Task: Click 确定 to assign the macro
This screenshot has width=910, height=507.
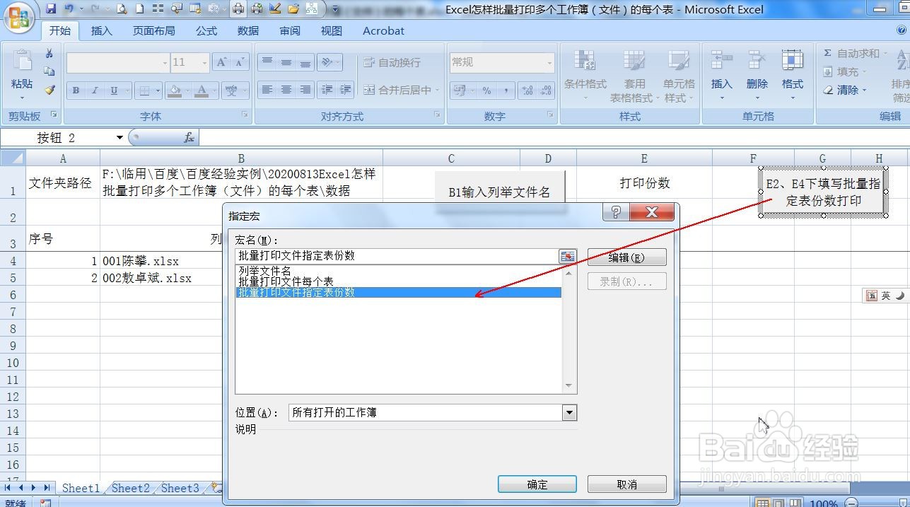Action: click(x=537, y=484)
